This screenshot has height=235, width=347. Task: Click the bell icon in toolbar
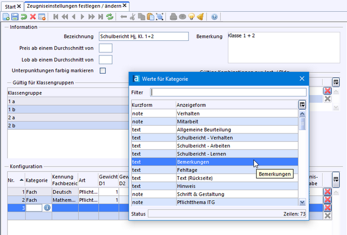click(x=200, y=17)
